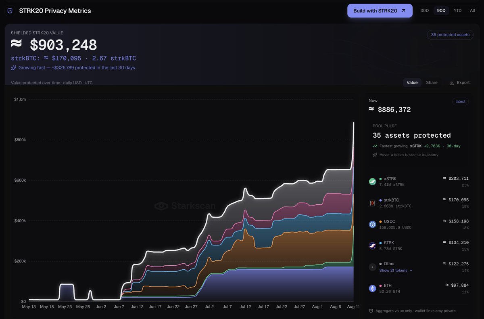The image size is (484, 319).
Task: Click the shield icon beside STRK20 Privacy Metrics
Action: pyautogui.click(x=10, y=11)
